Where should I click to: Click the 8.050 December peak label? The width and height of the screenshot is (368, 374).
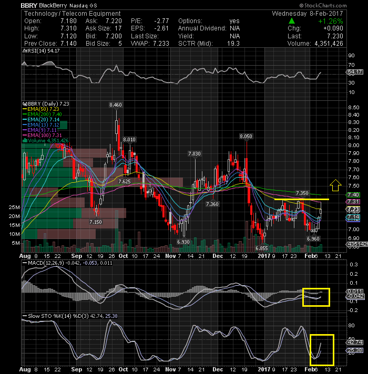pos(246,136)
